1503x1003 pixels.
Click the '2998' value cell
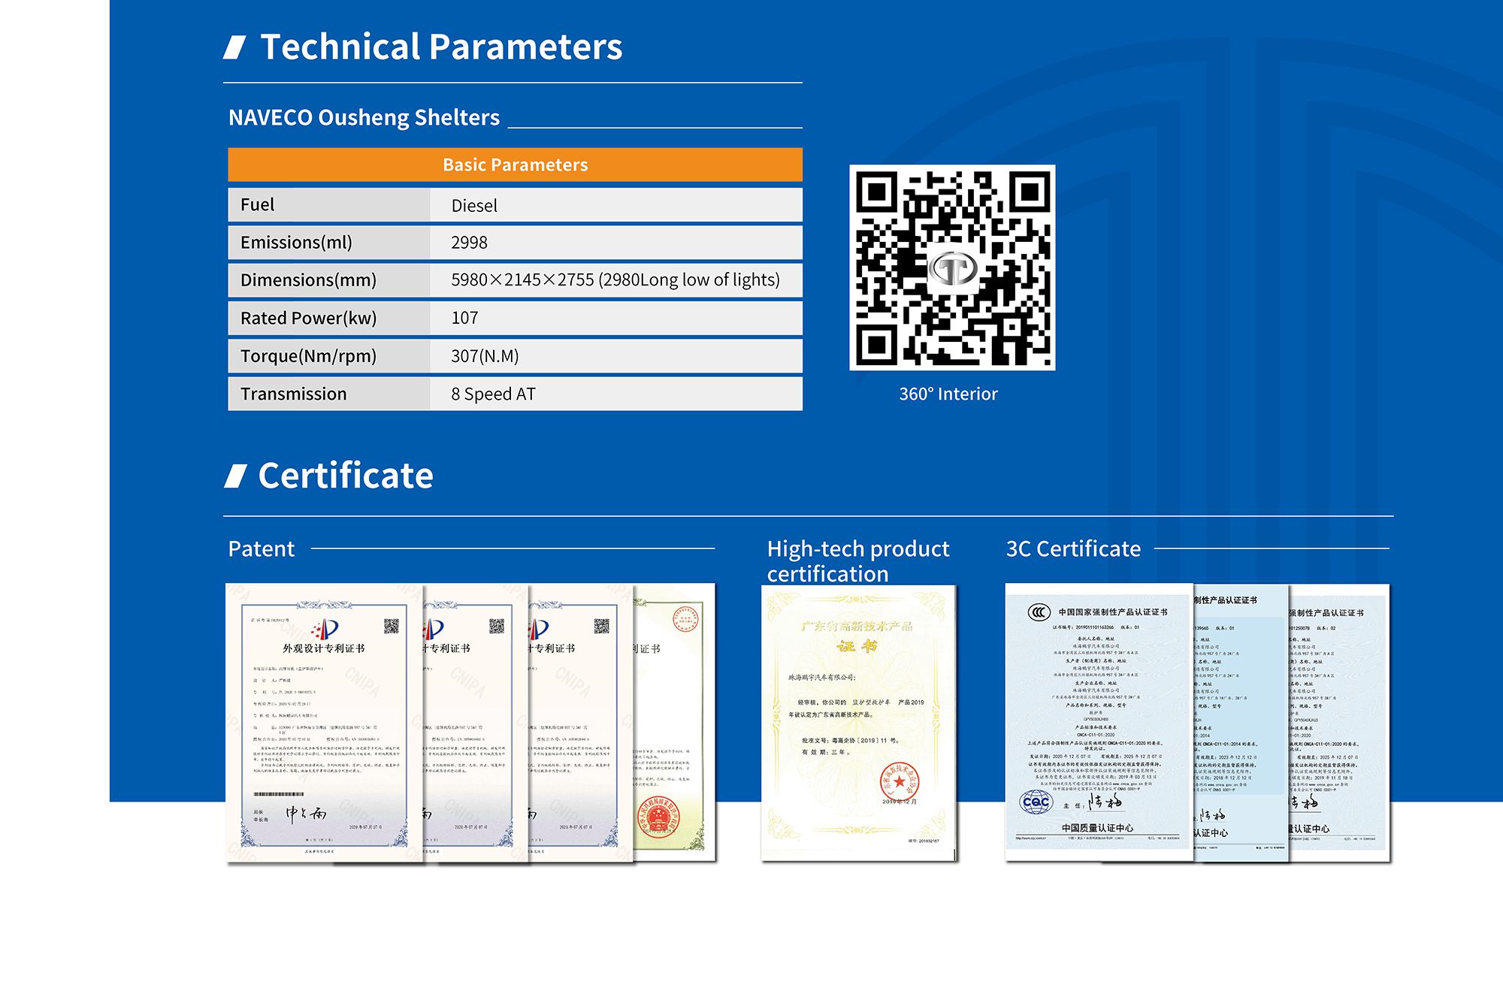pyautogui.click(x=616, y=242)
